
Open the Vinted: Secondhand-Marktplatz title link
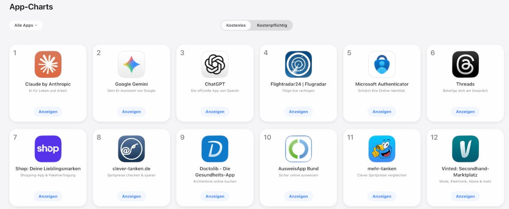tap(465, 172)
